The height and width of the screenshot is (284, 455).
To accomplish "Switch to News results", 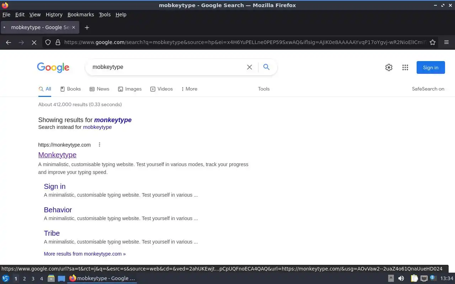I will 99,89.
